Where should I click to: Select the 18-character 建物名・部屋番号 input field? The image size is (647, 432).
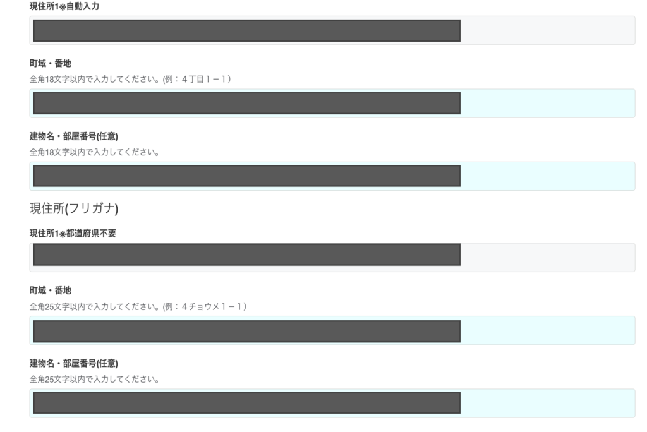[x=547, y=176]
